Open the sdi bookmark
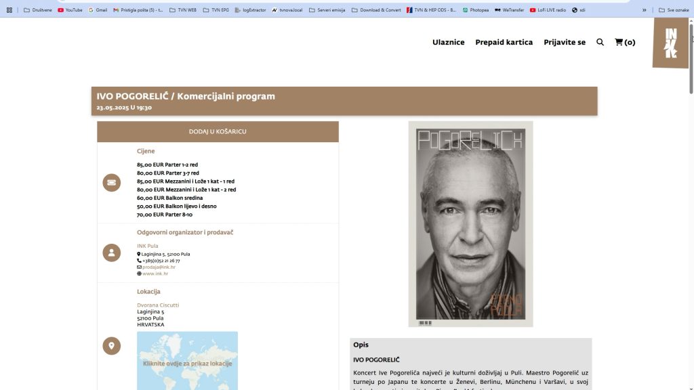The image size is (694, 390). (579, 9)
